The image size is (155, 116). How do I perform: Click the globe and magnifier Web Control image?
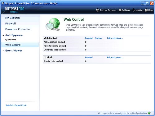coord(53,24)
